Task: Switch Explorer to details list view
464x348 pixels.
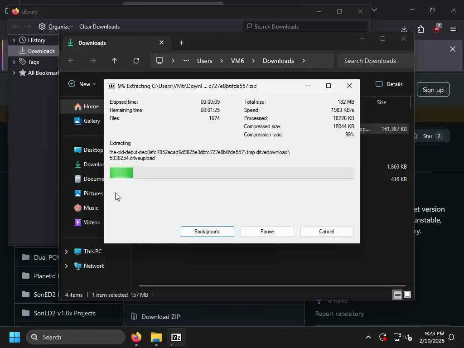Action: click(x=397, y=295)
